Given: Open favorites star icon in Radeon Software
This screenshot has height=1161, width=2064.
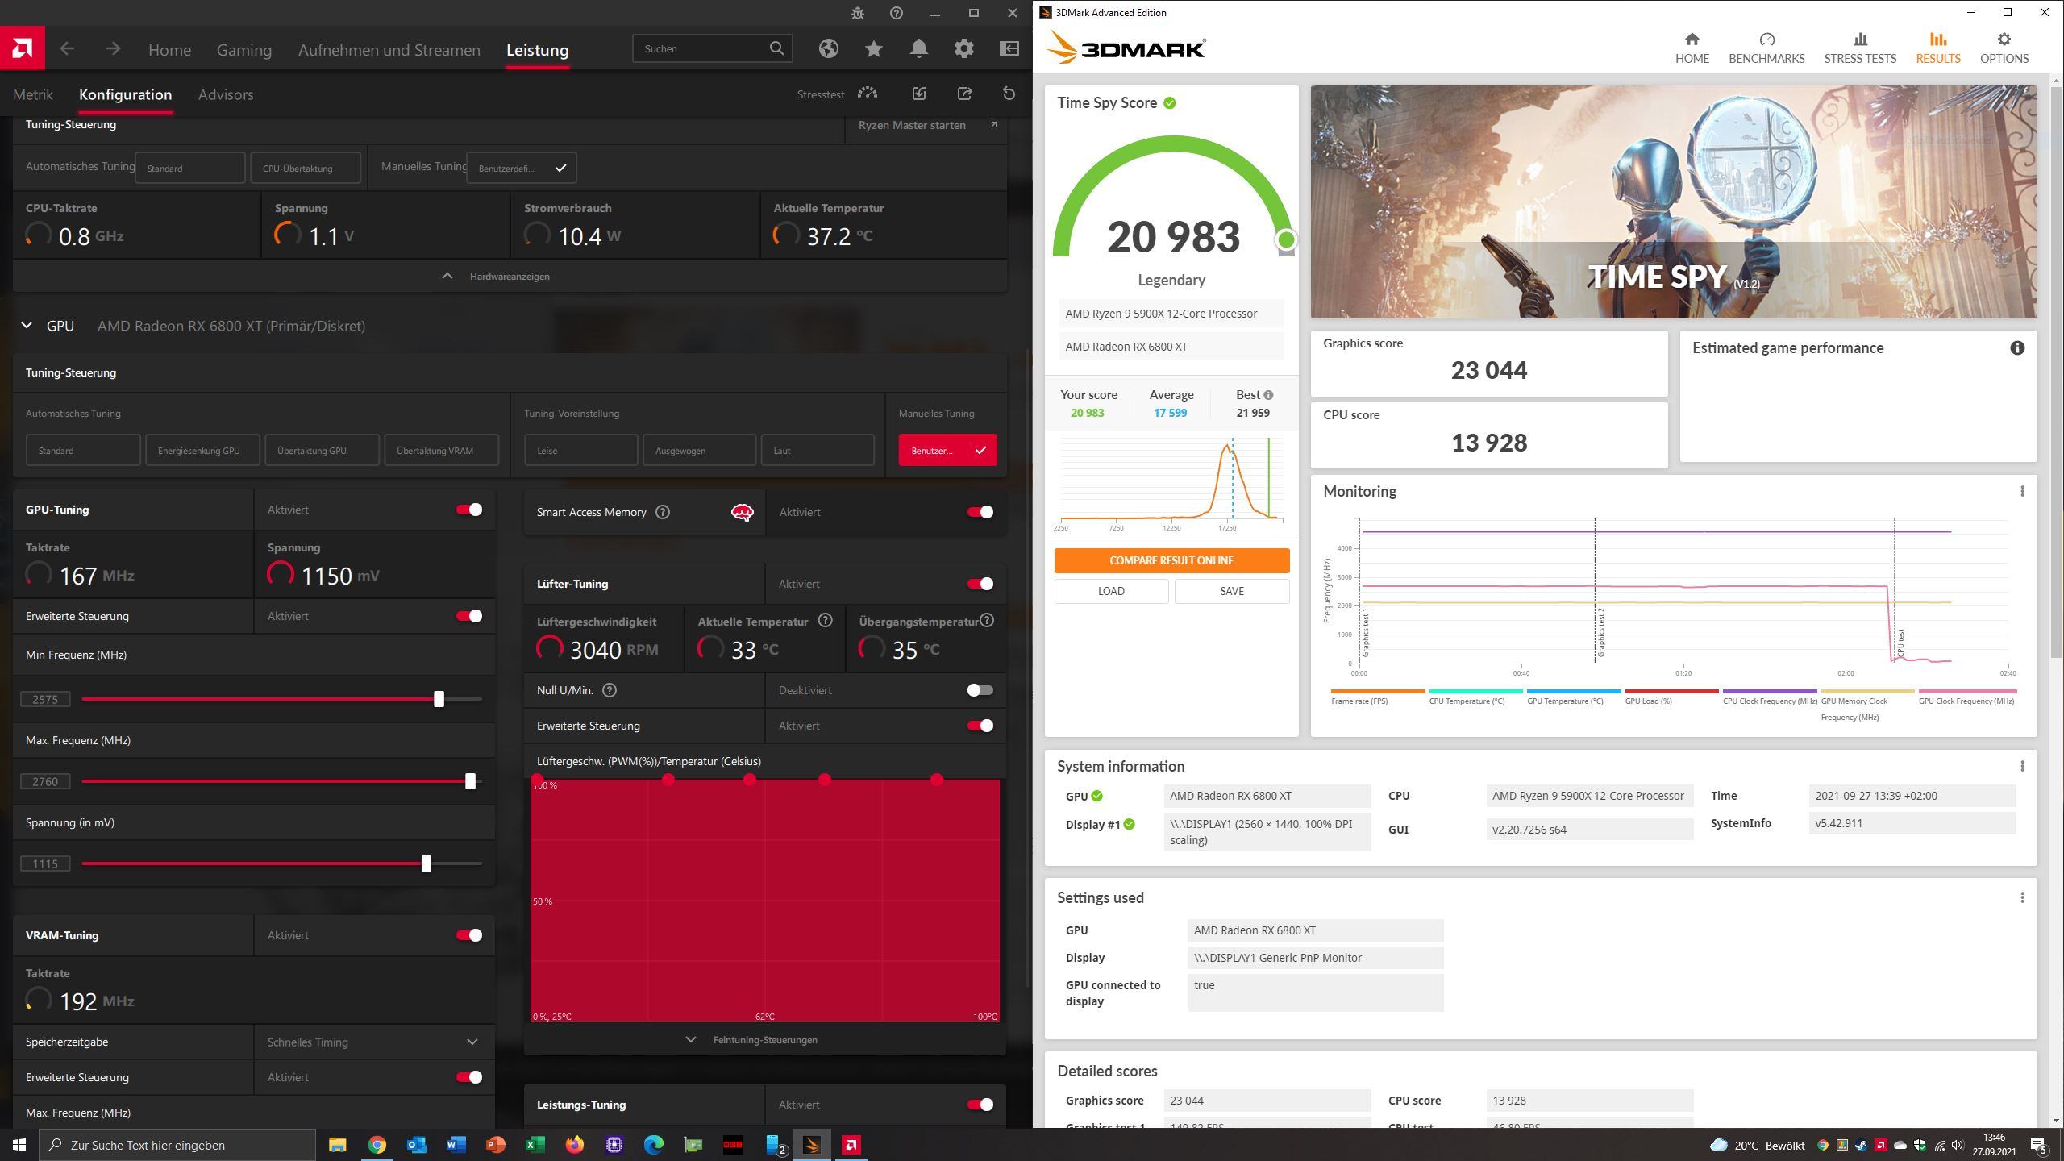Looking at the screenshot, I should [873, 49].
